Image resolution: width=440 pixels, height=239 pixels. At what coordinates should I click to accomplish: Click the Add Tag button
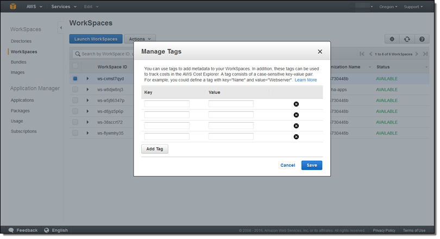(155, 149)
